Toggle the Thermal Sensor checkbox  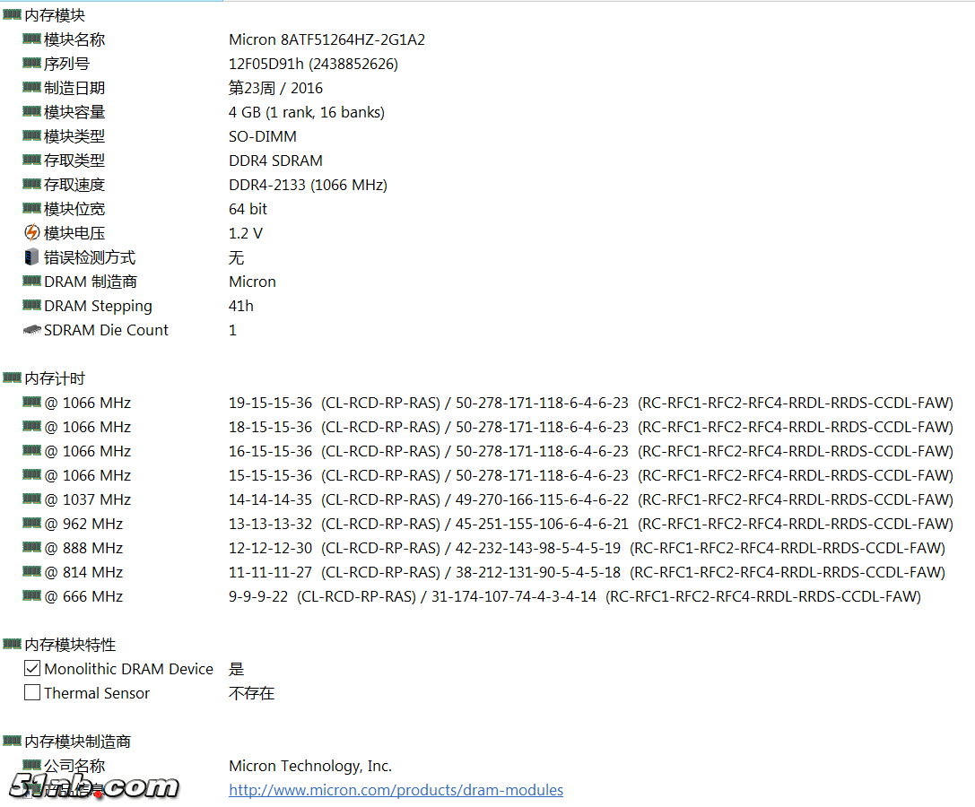click(32, 692)
